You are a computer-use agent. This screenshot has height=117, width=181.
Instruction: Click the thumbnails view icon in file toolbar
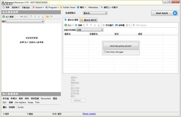116,25
